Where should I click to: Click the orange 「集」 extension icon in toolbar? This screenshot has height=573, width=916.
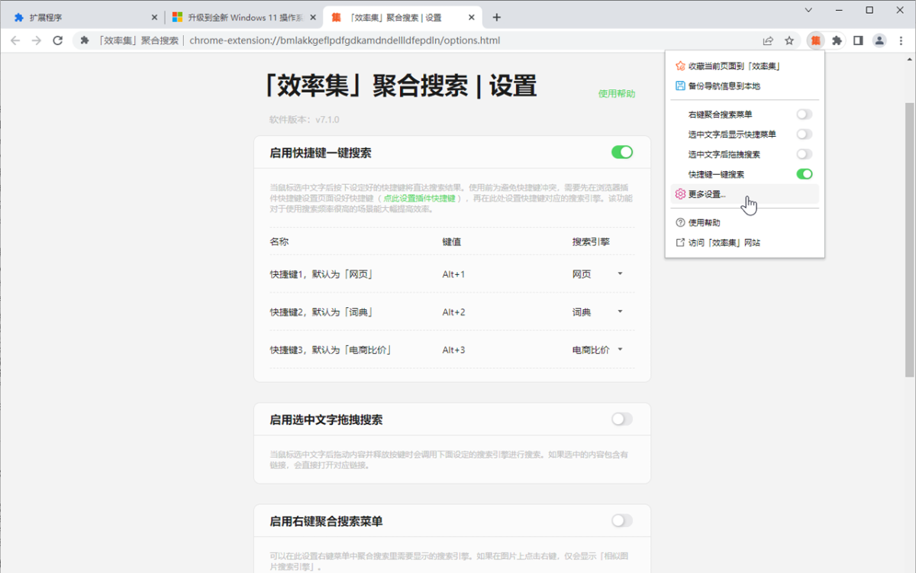click(x=815, y=40)
